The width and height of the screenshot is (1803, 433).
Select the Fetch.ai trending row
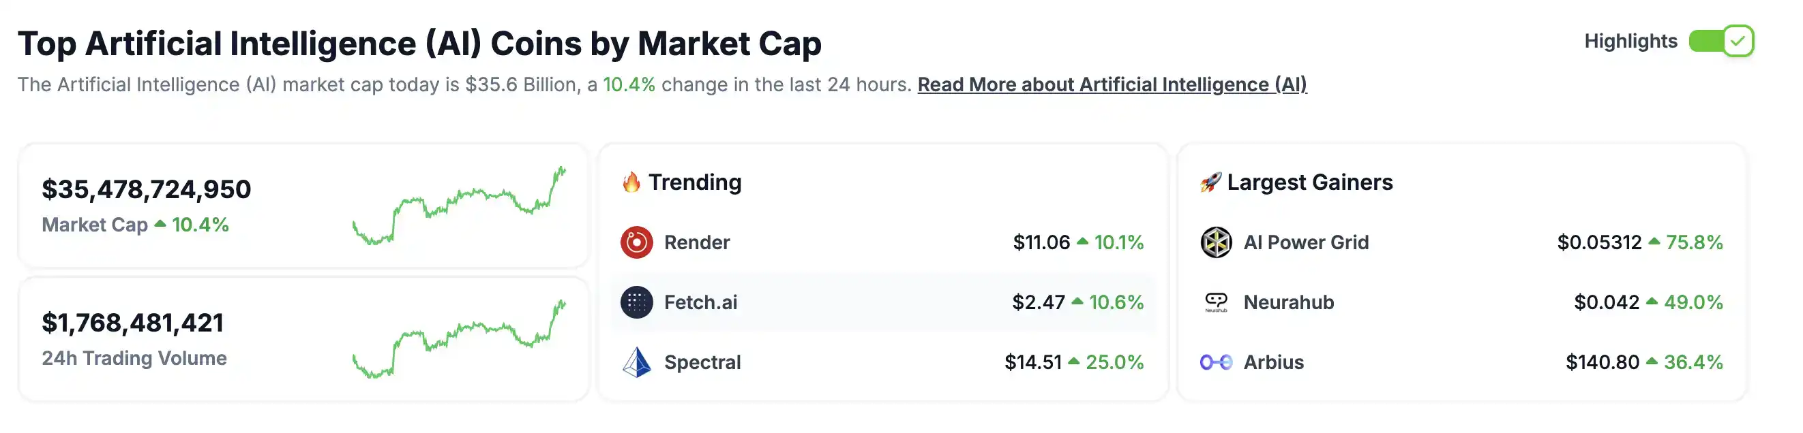click(x=882, y=302)
